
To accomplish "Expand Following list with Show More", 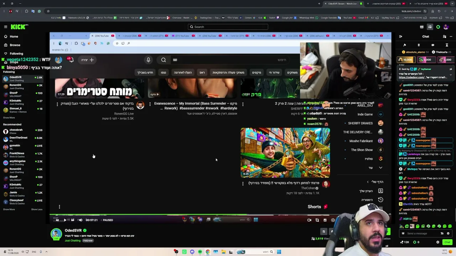I will pos(9,118).
